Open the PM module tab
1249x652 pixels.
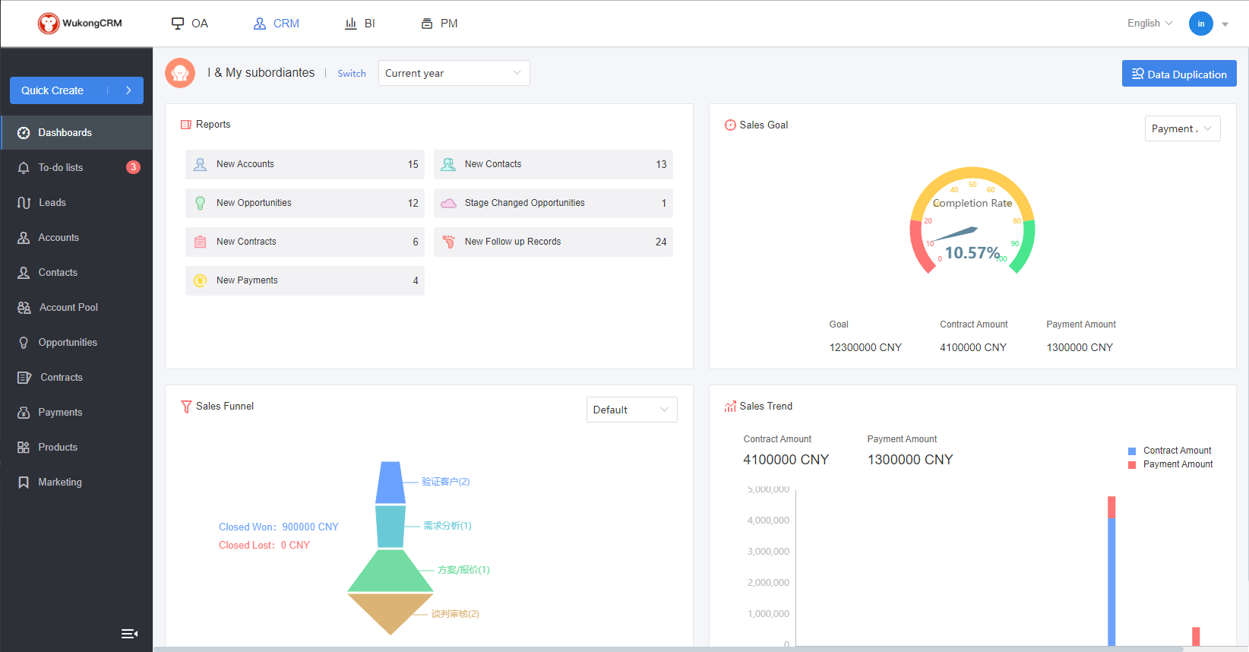[x=439, y=24]
